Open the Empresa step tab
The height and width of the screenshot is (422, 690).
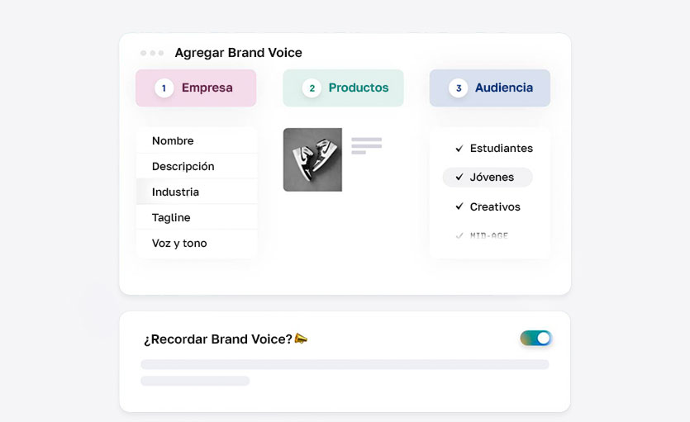(196, 88)
